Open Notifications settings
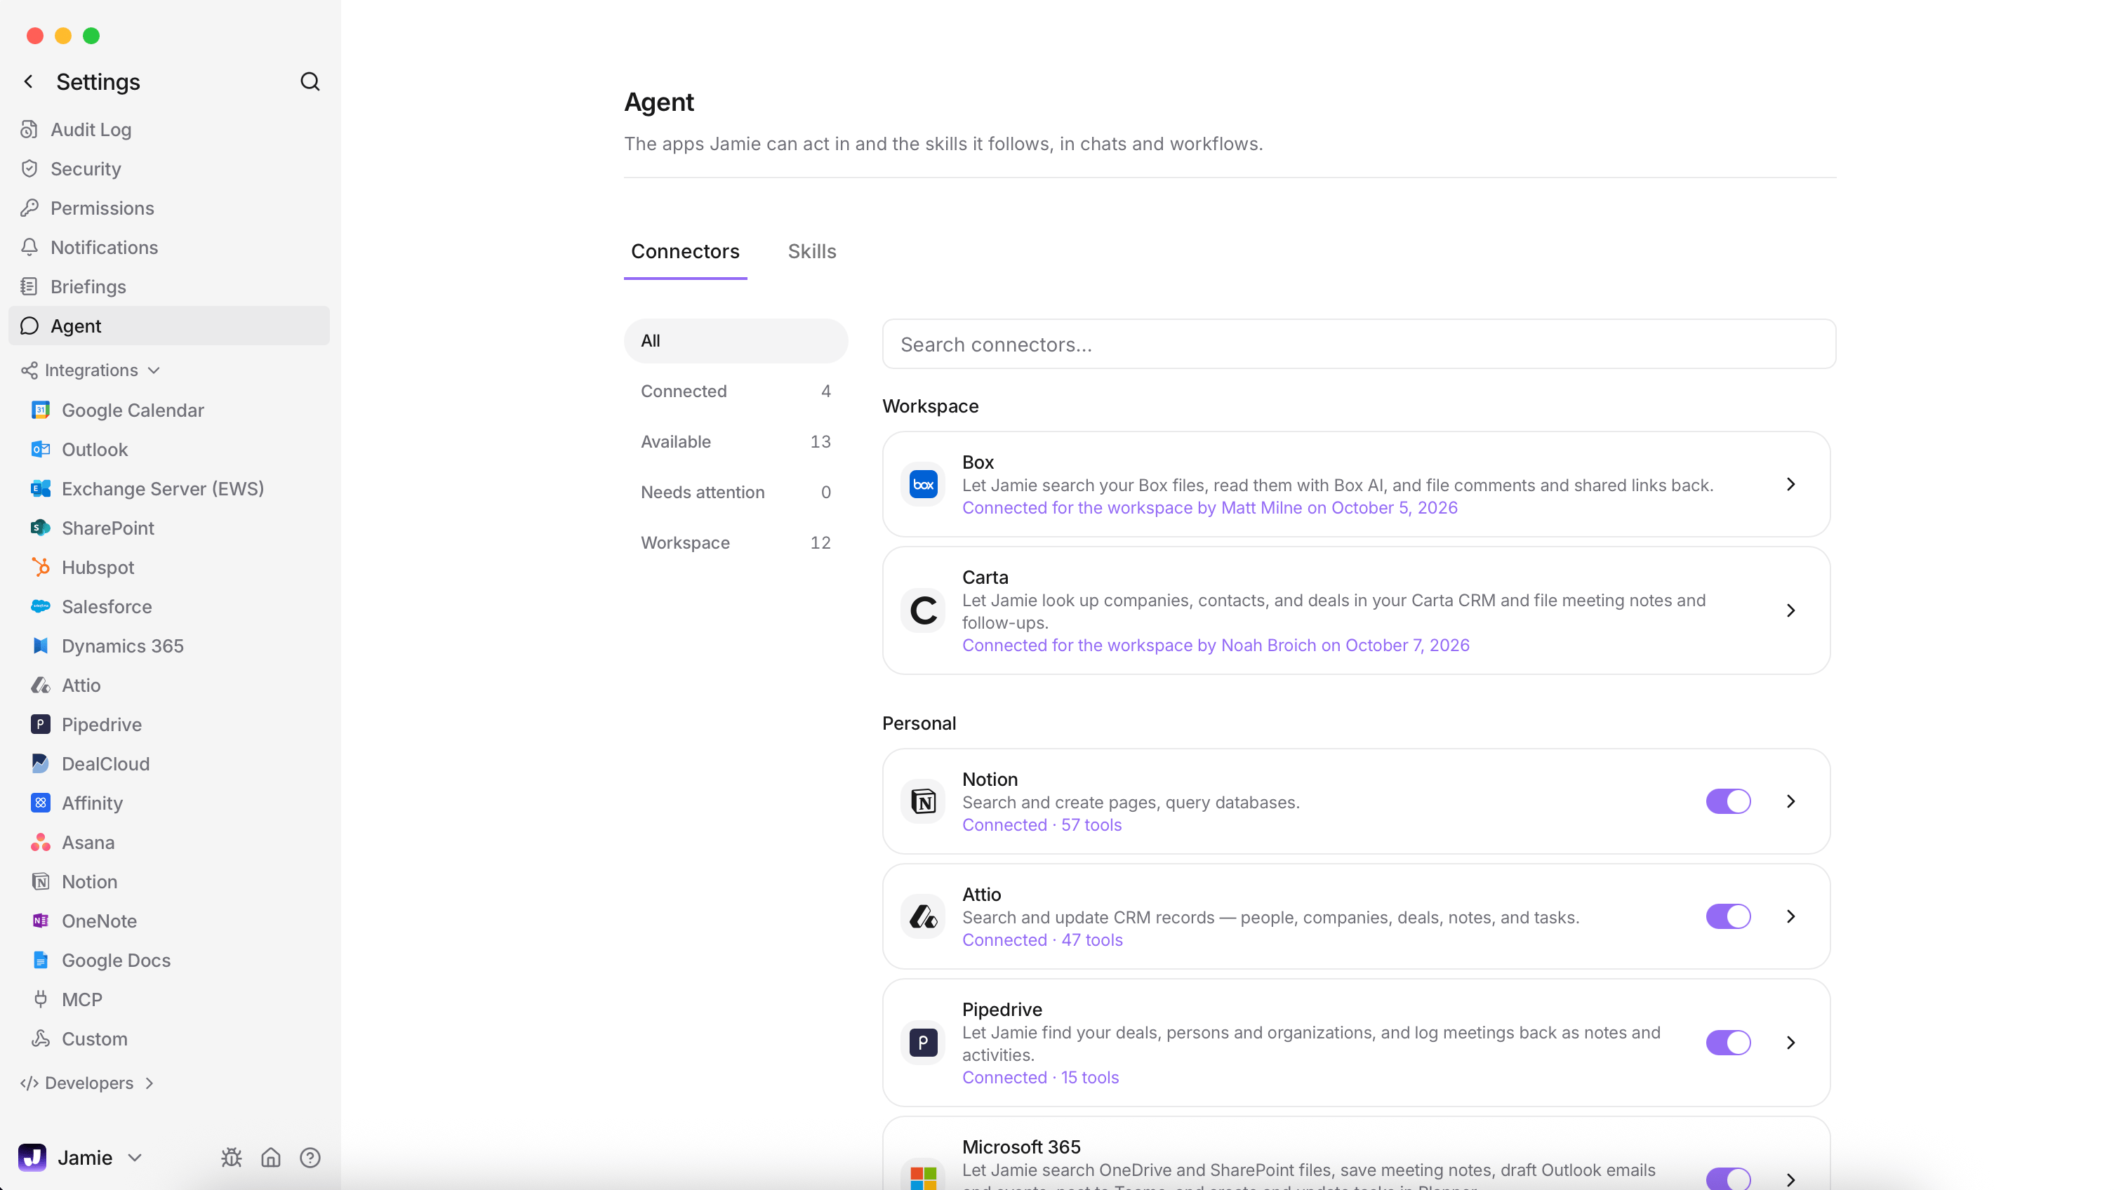The width and height of the screenshot is (2114, 1190). point(169,248)
